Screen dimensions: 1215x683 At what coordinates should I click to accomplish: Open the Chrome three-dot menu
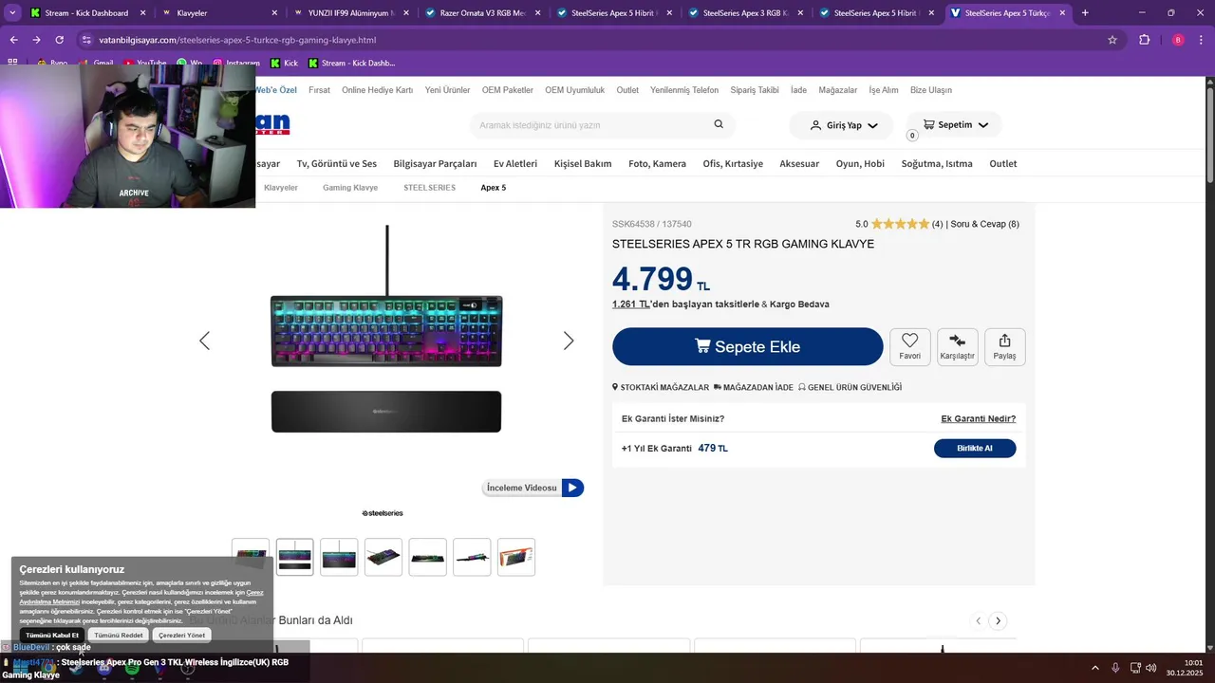pyautogui.click(x=1202, y=40)
